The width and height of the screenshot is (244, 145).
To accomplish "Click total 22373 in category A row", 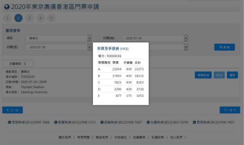I will point(139,69).
